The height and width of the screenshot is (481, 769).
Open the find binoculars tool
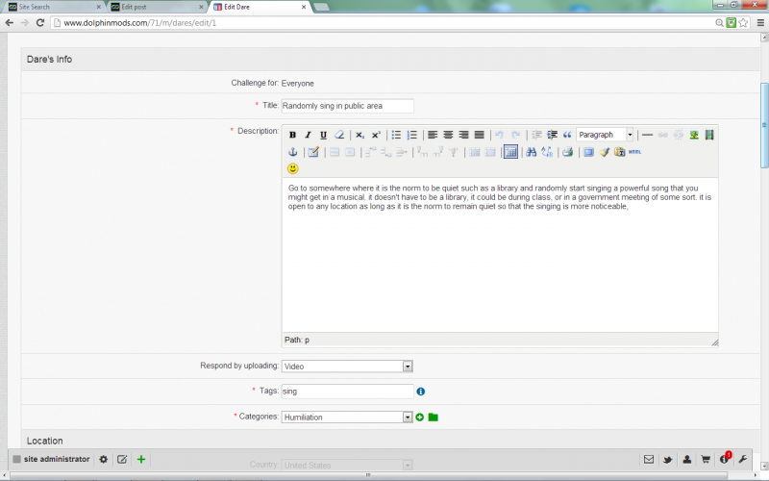(x=532, y=152)
